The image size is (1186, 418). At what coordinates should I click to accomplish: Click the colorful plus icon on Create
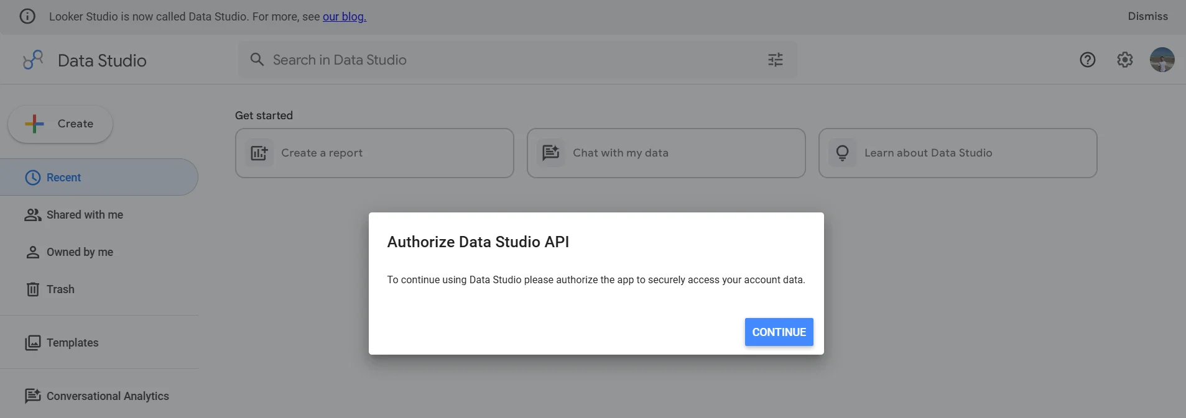(35, 124)
